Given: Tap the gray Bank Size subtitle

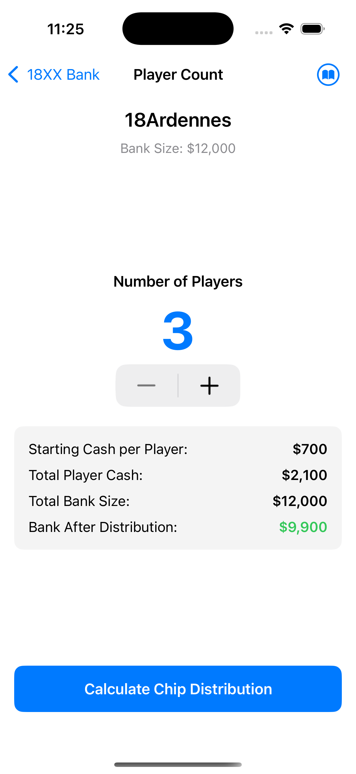Looking at the screenshot, I should pyautogui.click(x=178, y=148).
